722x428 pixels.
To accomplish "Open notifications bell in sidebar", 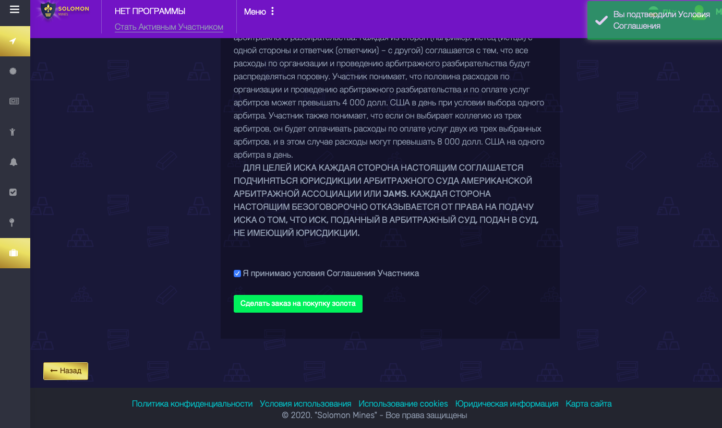I will click(x=14, y=162).
